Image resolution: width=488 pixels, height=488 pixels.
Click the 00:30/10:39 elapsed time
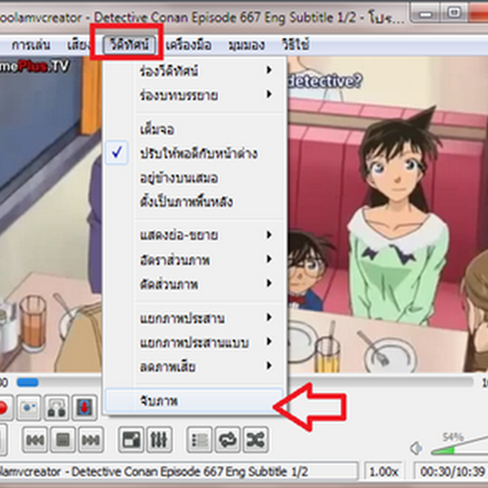tap(452, 472)
